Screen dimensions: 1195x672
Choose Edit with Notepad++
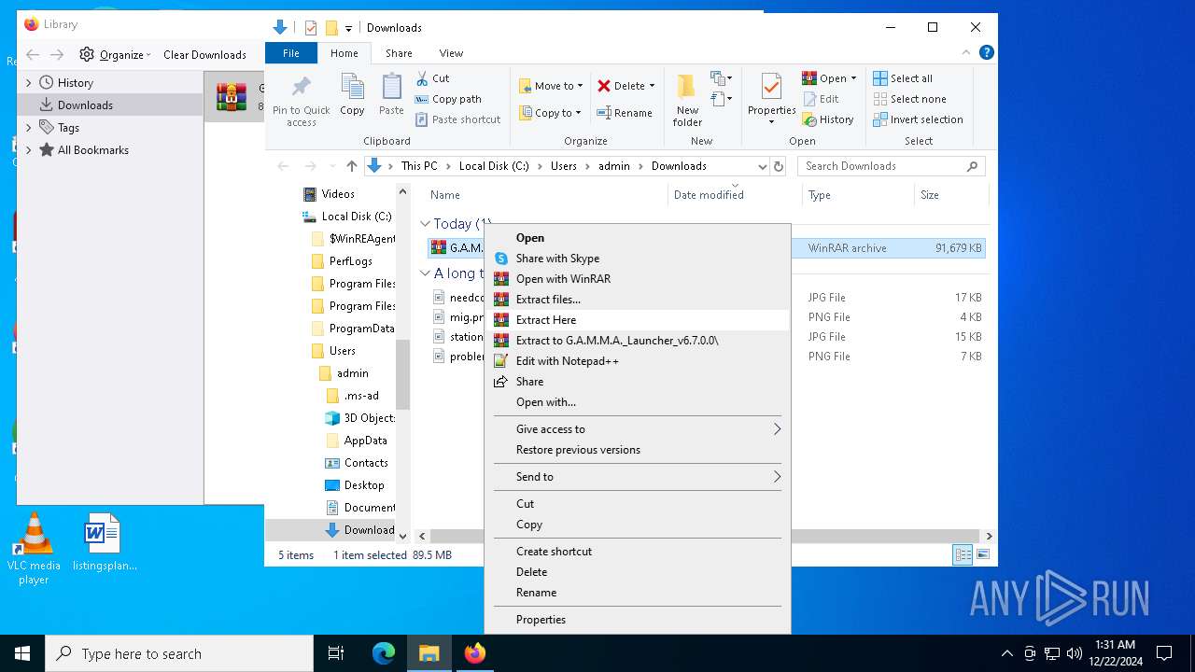coord(637,361)
